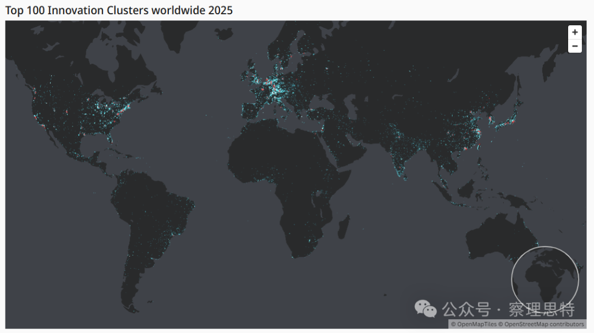Click the 'Top 100 Innovation Clusters' title
The height and width of the screenshot is (333, 594).
[x=119, y=10]
